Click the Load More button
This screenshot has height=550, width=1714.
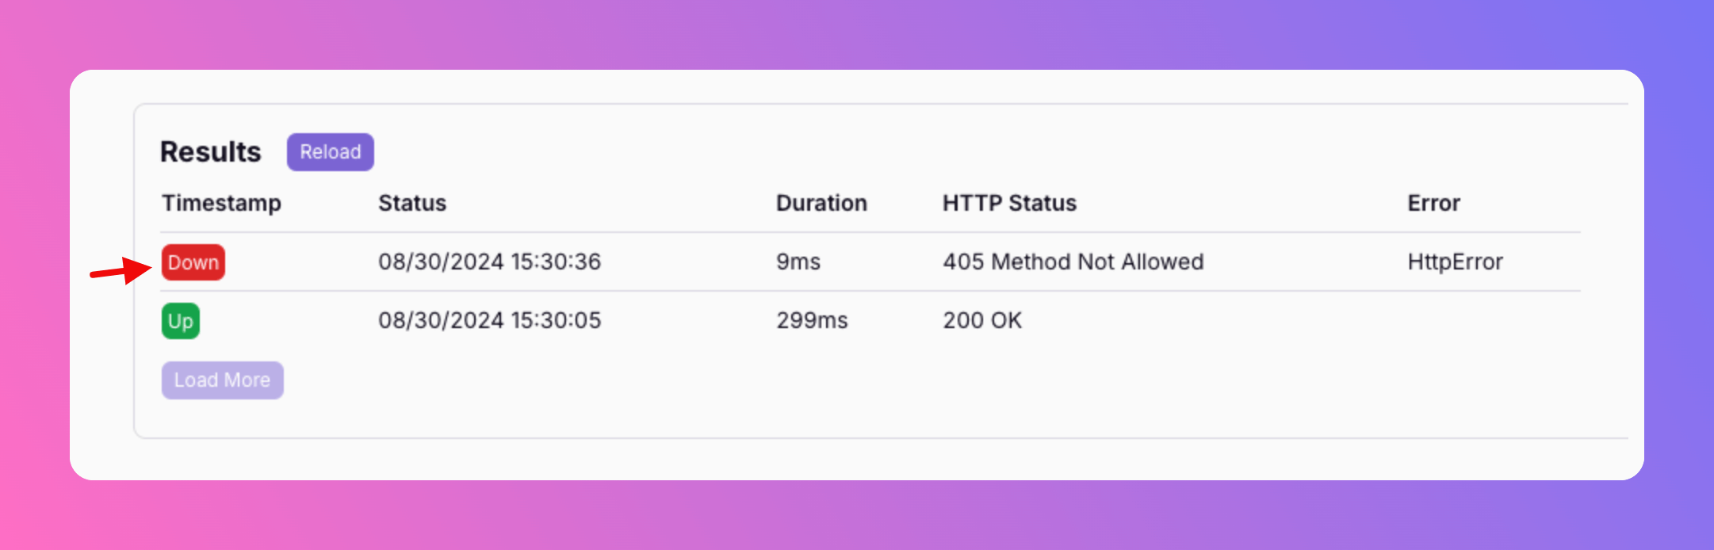[x=223, y=380]
